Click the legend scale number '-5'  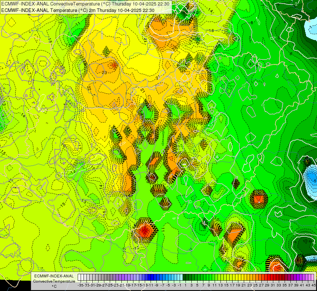[x=168, y=285]
